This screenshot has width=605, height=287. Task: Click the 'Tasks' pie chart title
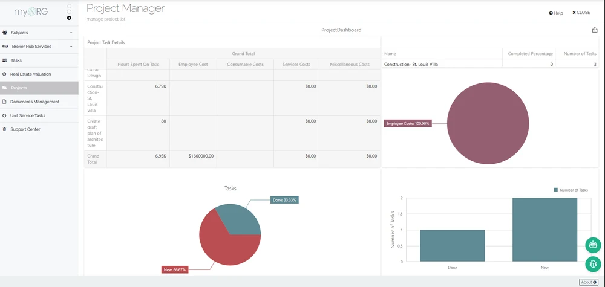pos(231,189)
